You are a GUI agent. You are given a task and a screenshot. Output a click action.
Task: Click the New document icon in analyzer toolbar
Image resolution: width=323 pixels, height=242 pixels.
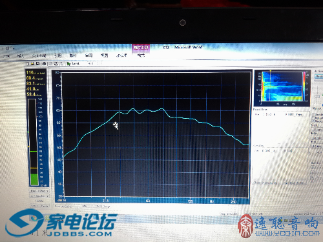coord(28,63)
